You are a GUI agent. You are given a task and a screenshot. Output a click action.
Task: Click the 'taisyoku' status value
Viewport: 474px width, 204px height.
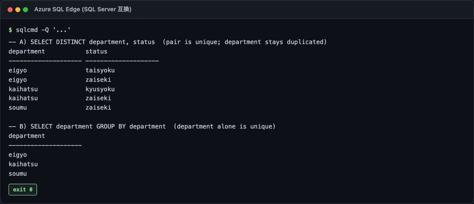point(100,70)
